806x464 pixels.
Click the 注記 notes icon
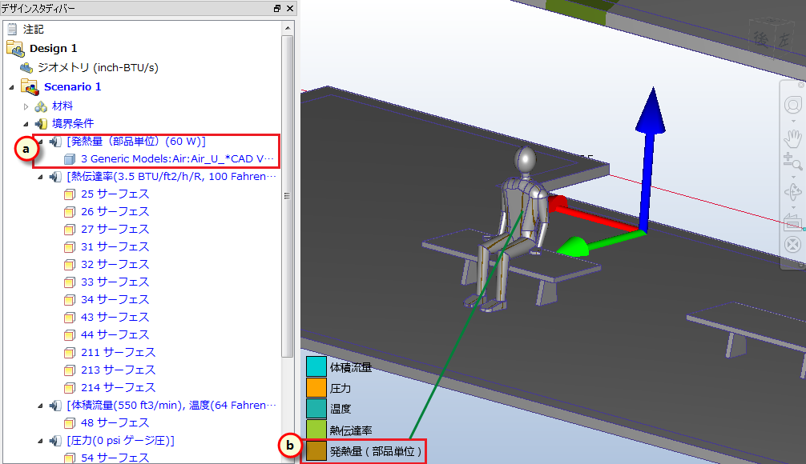[12, 30]
